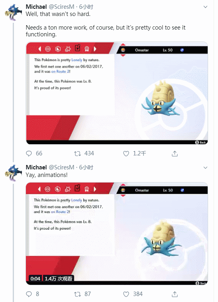
Task: Like the 'Yay, animations!' tweet with 384 likes
Action: point(126,294)
